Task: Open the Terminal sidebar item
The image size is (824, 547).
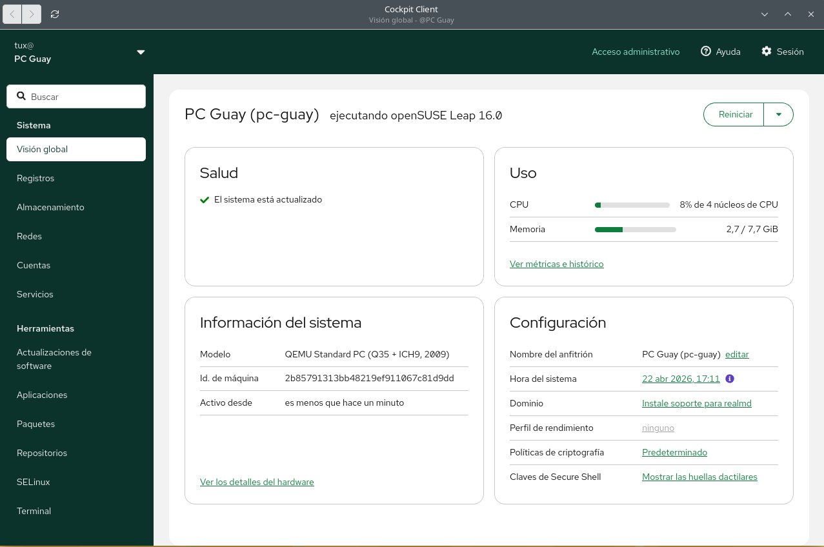Action: pos(34,511)
